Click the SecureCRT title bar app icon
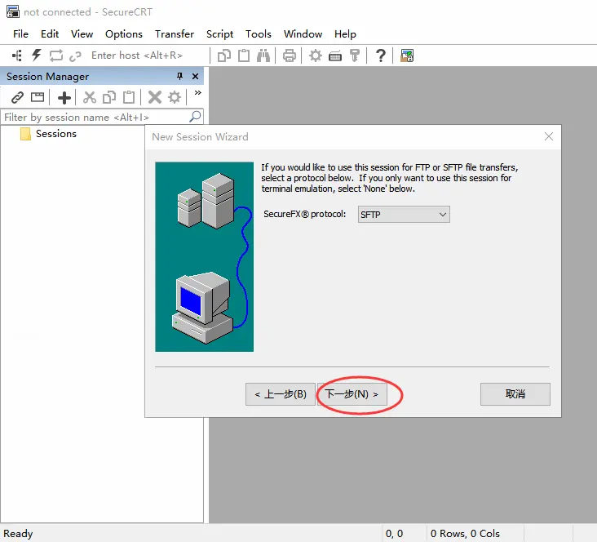Image resolution: width=597 pixels, height=542 pixels. (x=13, y=11)
